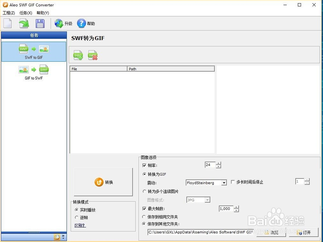323x242 pixels.
Task: Click the 最大帧数 field 1,000
Action: [226, 209]
